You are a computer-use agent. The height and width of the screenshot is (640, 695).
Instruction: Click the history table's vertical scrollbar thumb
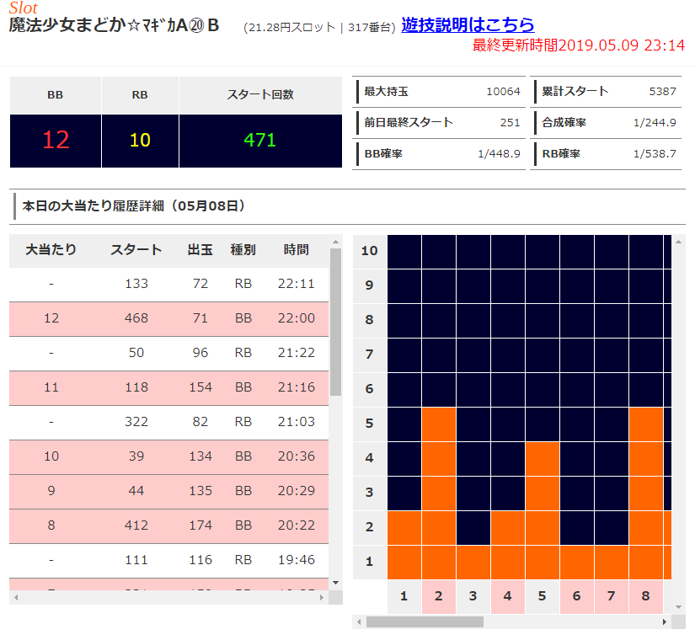(x=335, y=322)
